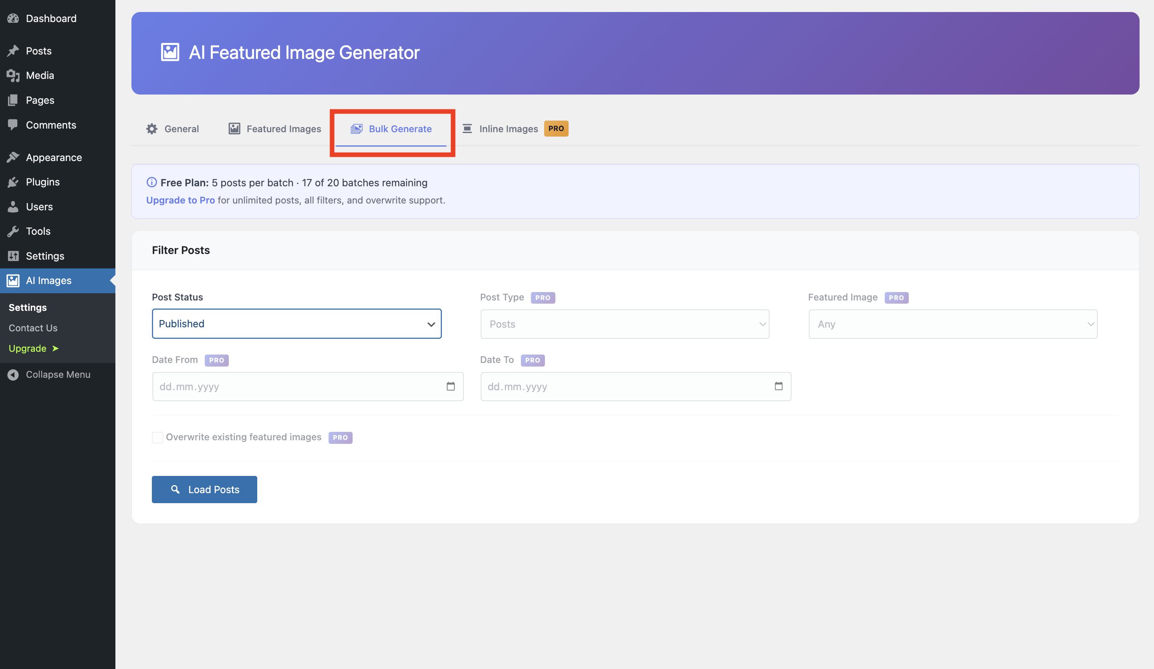Open Plugins using the plug icon
1154x669 pixels.
click(13, 181)
